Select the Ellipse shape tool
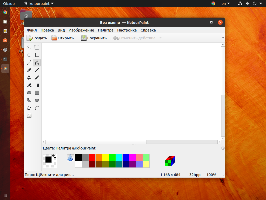Viewport: 266px width, 200px height. (37, 100)
